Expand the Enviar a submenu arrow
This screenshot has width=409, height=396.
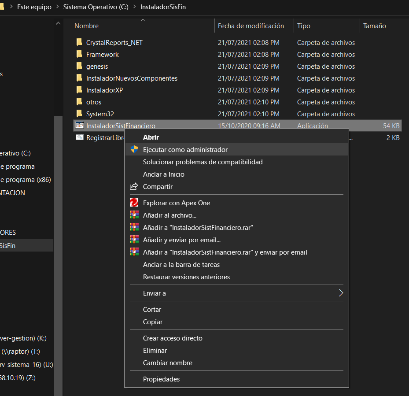(341, 293)
